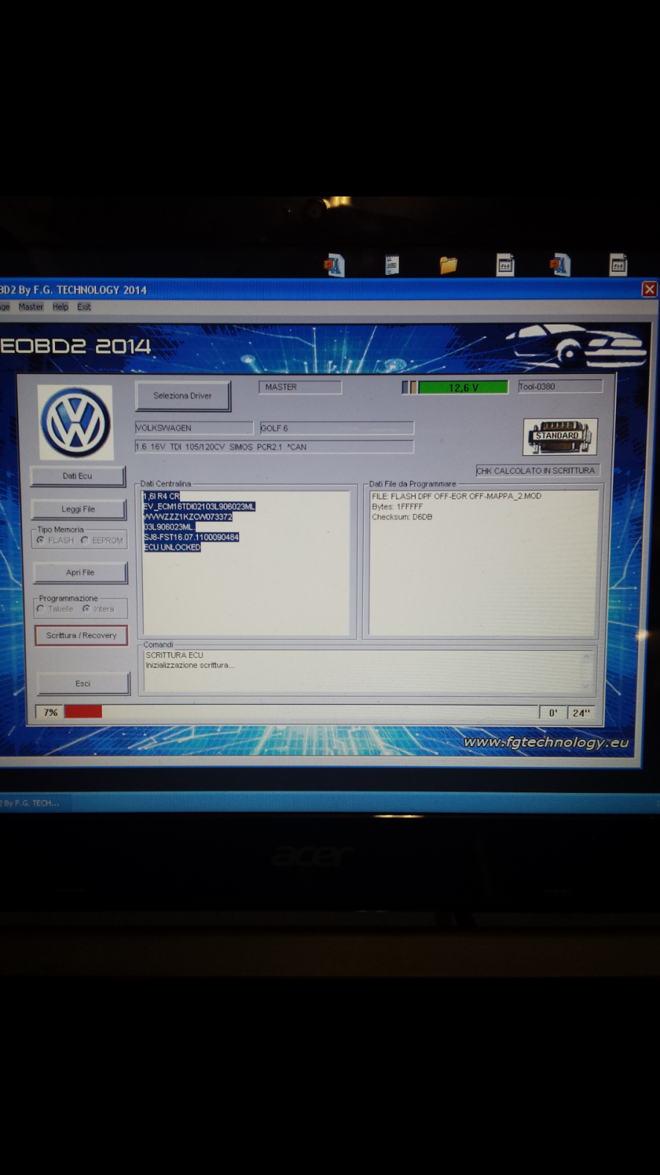Click the Volkswagen brand logo
The height and width of the screenshot is (1175, 660).
coord(76,422)
